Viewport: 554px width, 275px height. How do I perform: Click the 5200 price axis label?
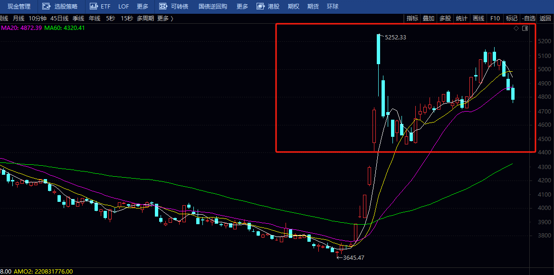[x=544, y=42]
